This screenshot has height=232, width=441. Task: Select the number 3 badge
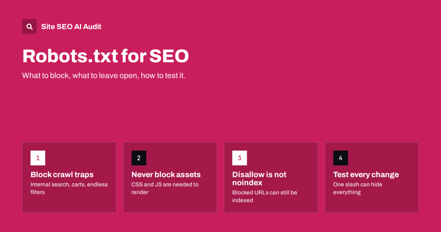click(x=239, y=158)
